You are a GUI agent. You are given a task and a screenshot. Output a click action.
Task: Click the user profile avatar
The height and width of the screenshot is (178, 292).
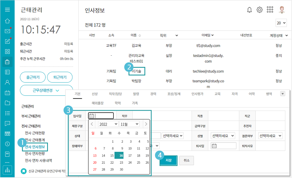[x=281, y=10]
